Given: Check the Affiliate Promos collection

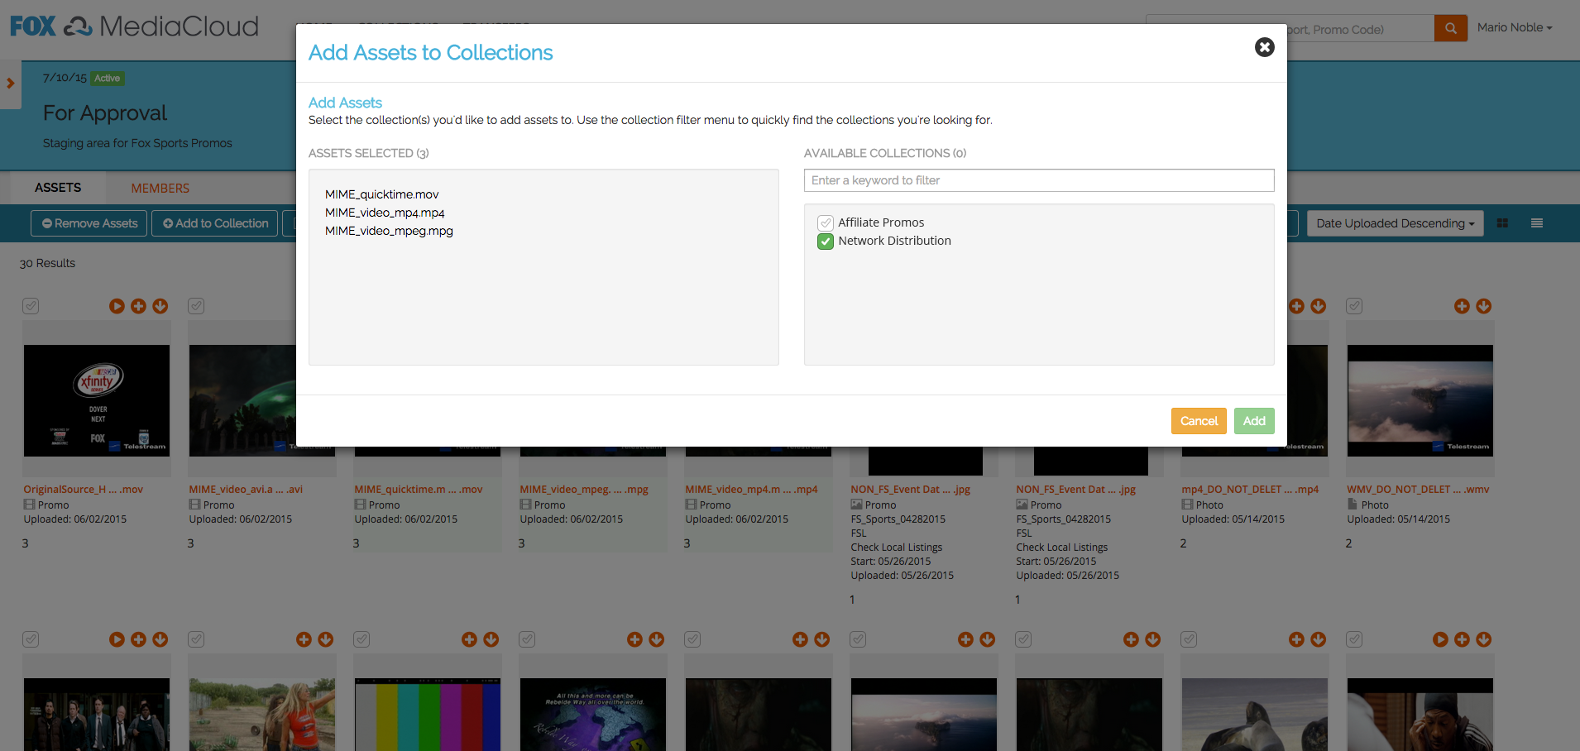Looking at the screenshot, I should point(826,223).
